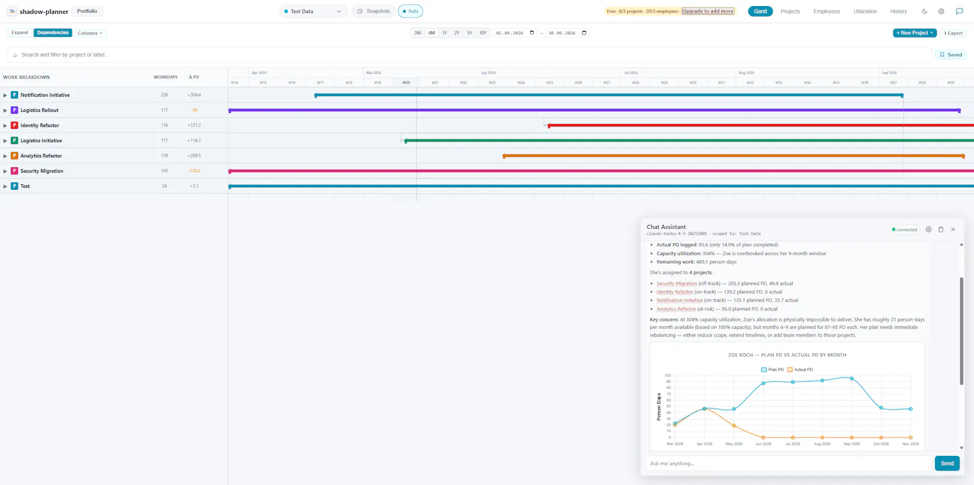
Task: Switch to the Gantt tab
Action: (760, 11)
